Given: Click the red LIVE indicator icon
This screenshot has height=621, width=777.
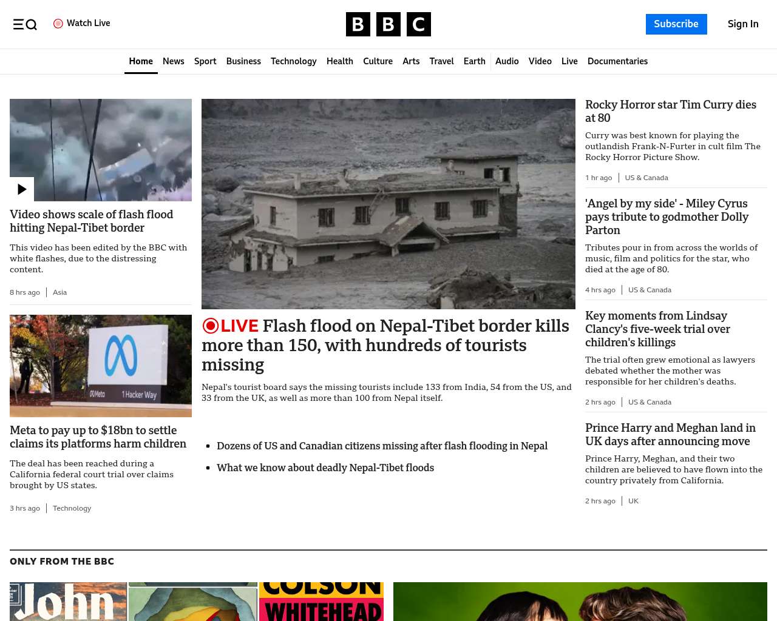Looking at the screenshot, I should pos(210,326).
